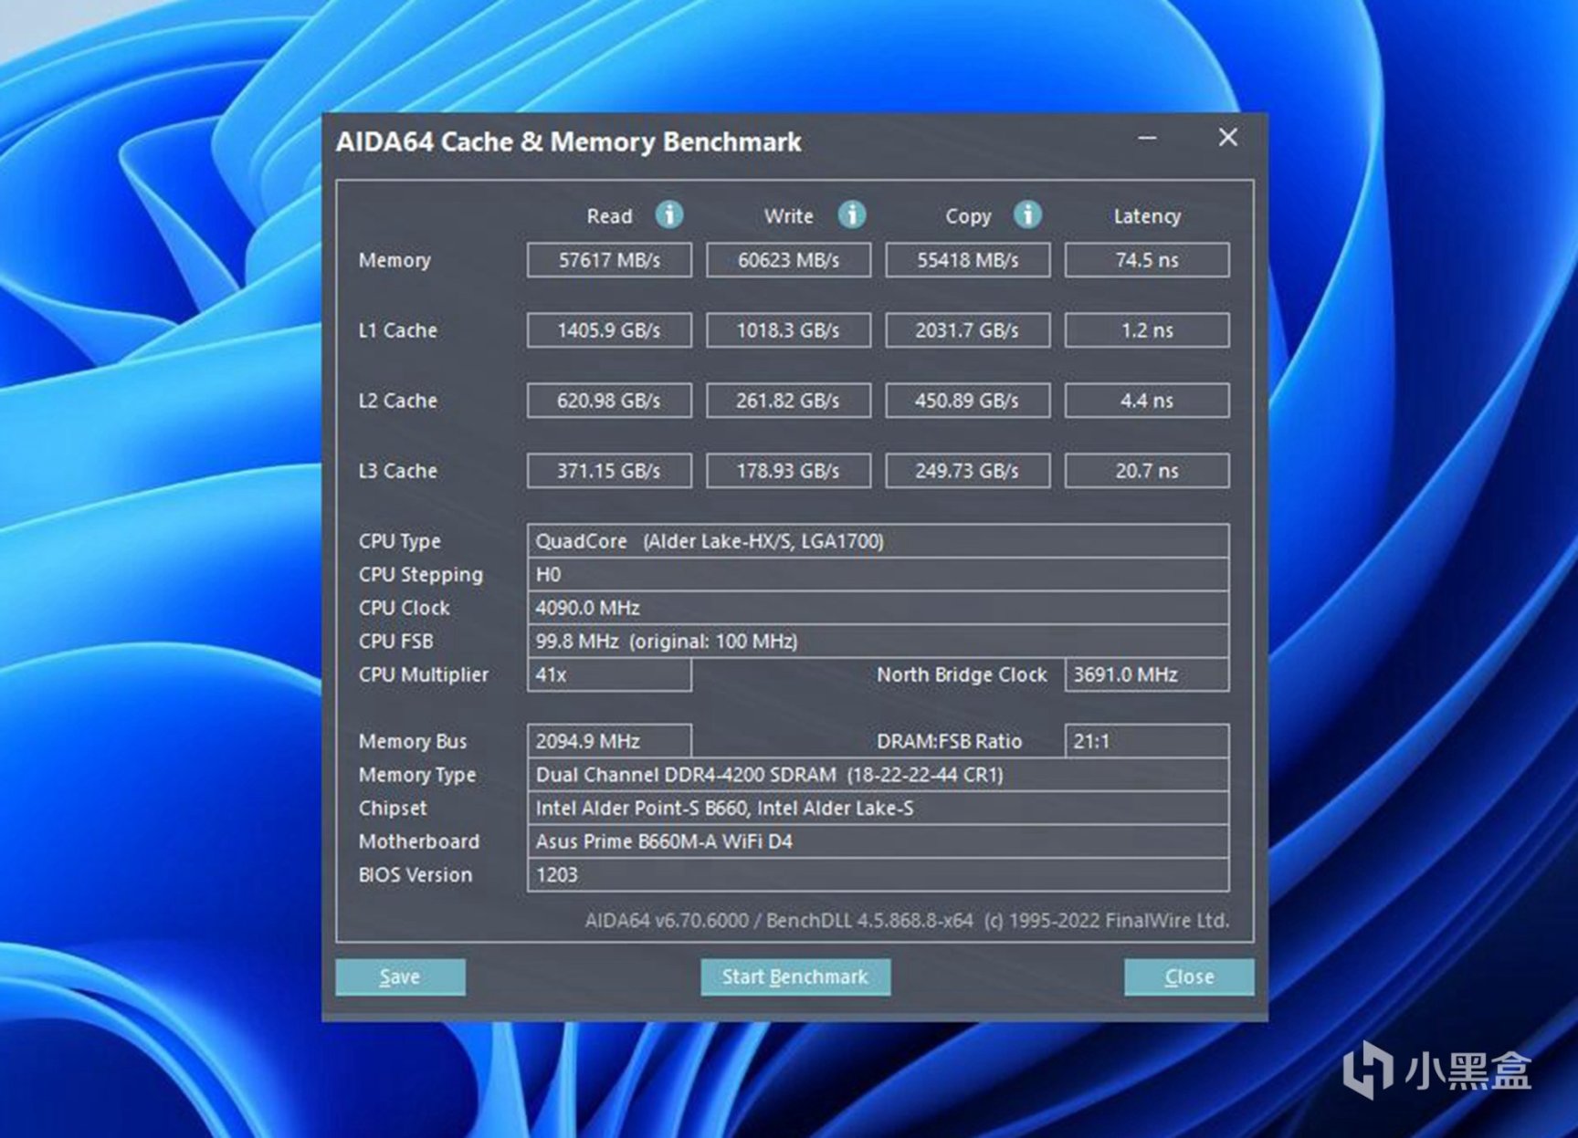Click L2 Cache Write value 261.82 GB/s
This screenshot has height=1138, width=1578.
pos(788,401)
